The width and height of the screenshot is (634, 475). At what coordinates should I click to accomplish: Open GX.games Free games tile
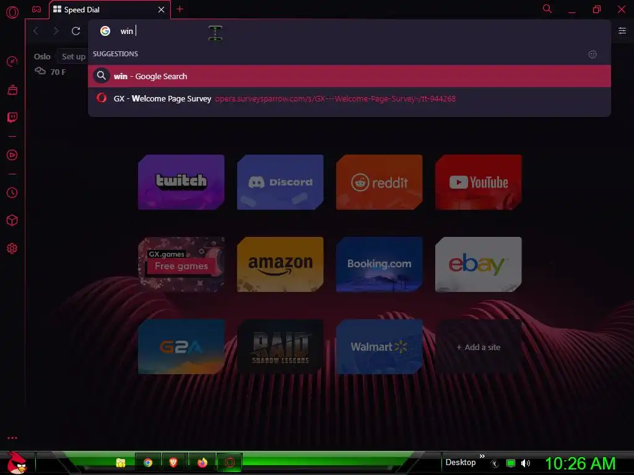click(181, 265)
